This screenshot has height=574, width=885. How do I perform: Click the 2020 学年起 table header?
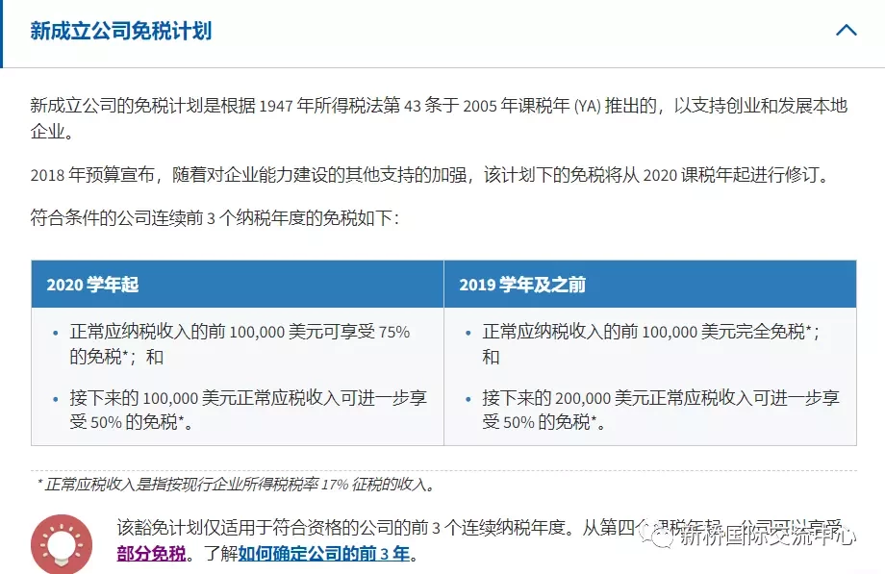coord(238,284)
